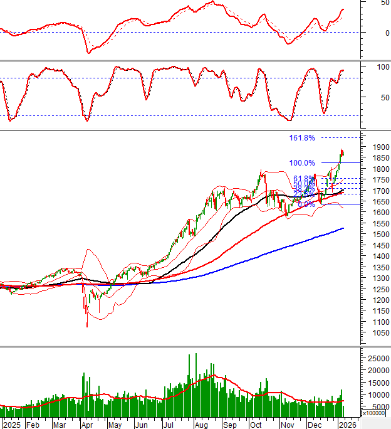Viewport: 391px width, 429px height.
Task: Select the 0 level on the top oscillator axis
Action: click(x=378, y=33)
